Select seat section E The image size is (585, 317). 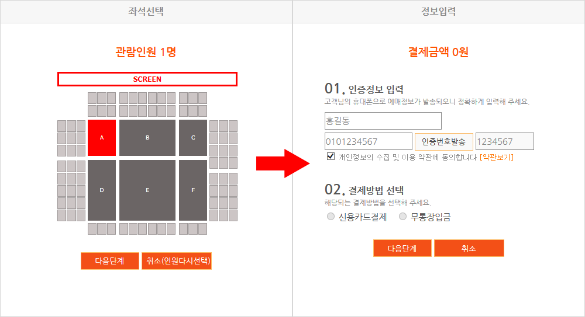click(147, 190)
